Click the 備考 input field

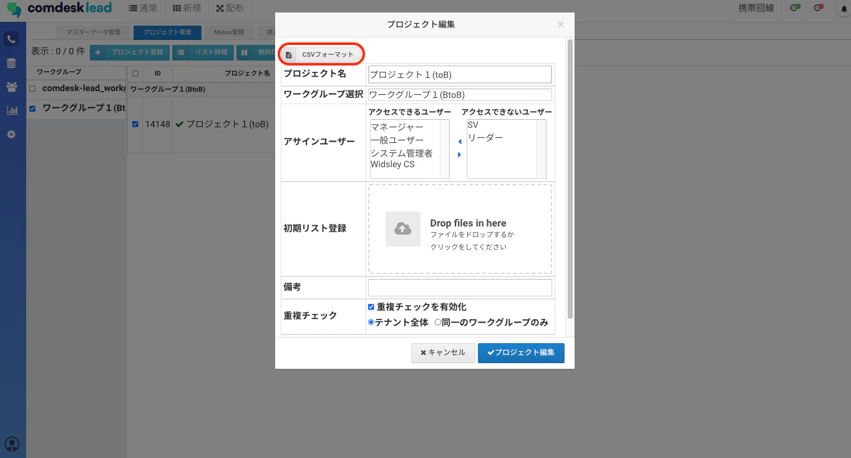[x=460, y=288]
